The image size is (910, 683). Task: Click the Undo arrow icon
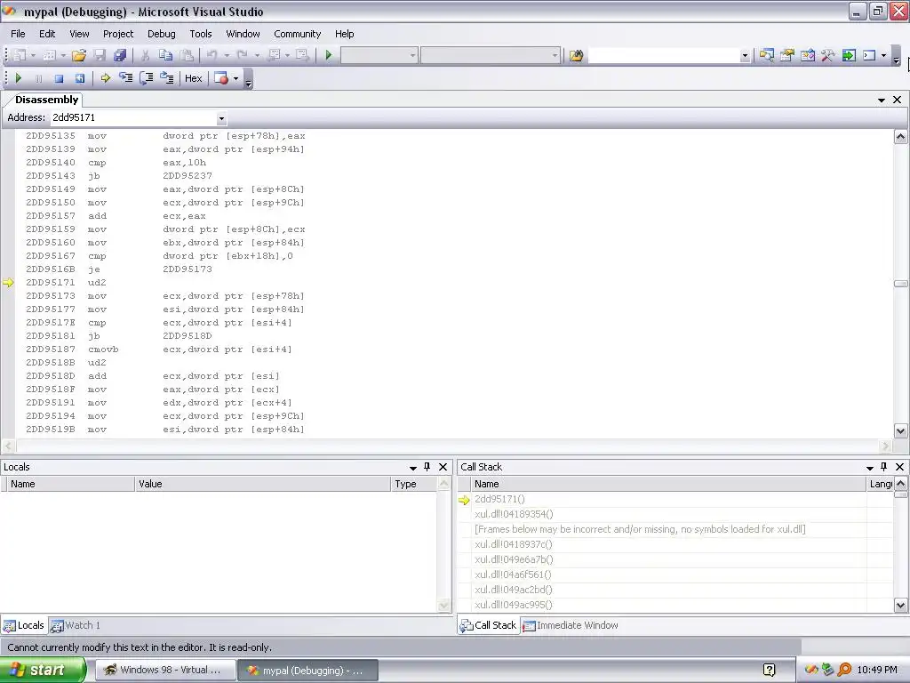[212, 55]
